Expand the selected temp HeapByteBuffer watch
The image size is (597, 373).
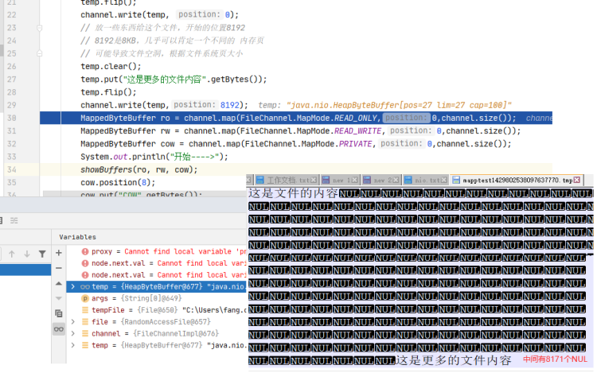[73, 286]
